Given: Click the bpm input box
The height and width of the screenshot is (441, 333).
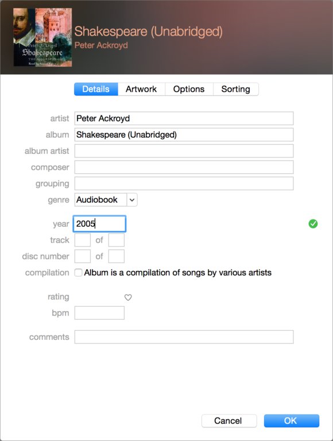Looking at the screenshot, I should (x=99, y=313).
